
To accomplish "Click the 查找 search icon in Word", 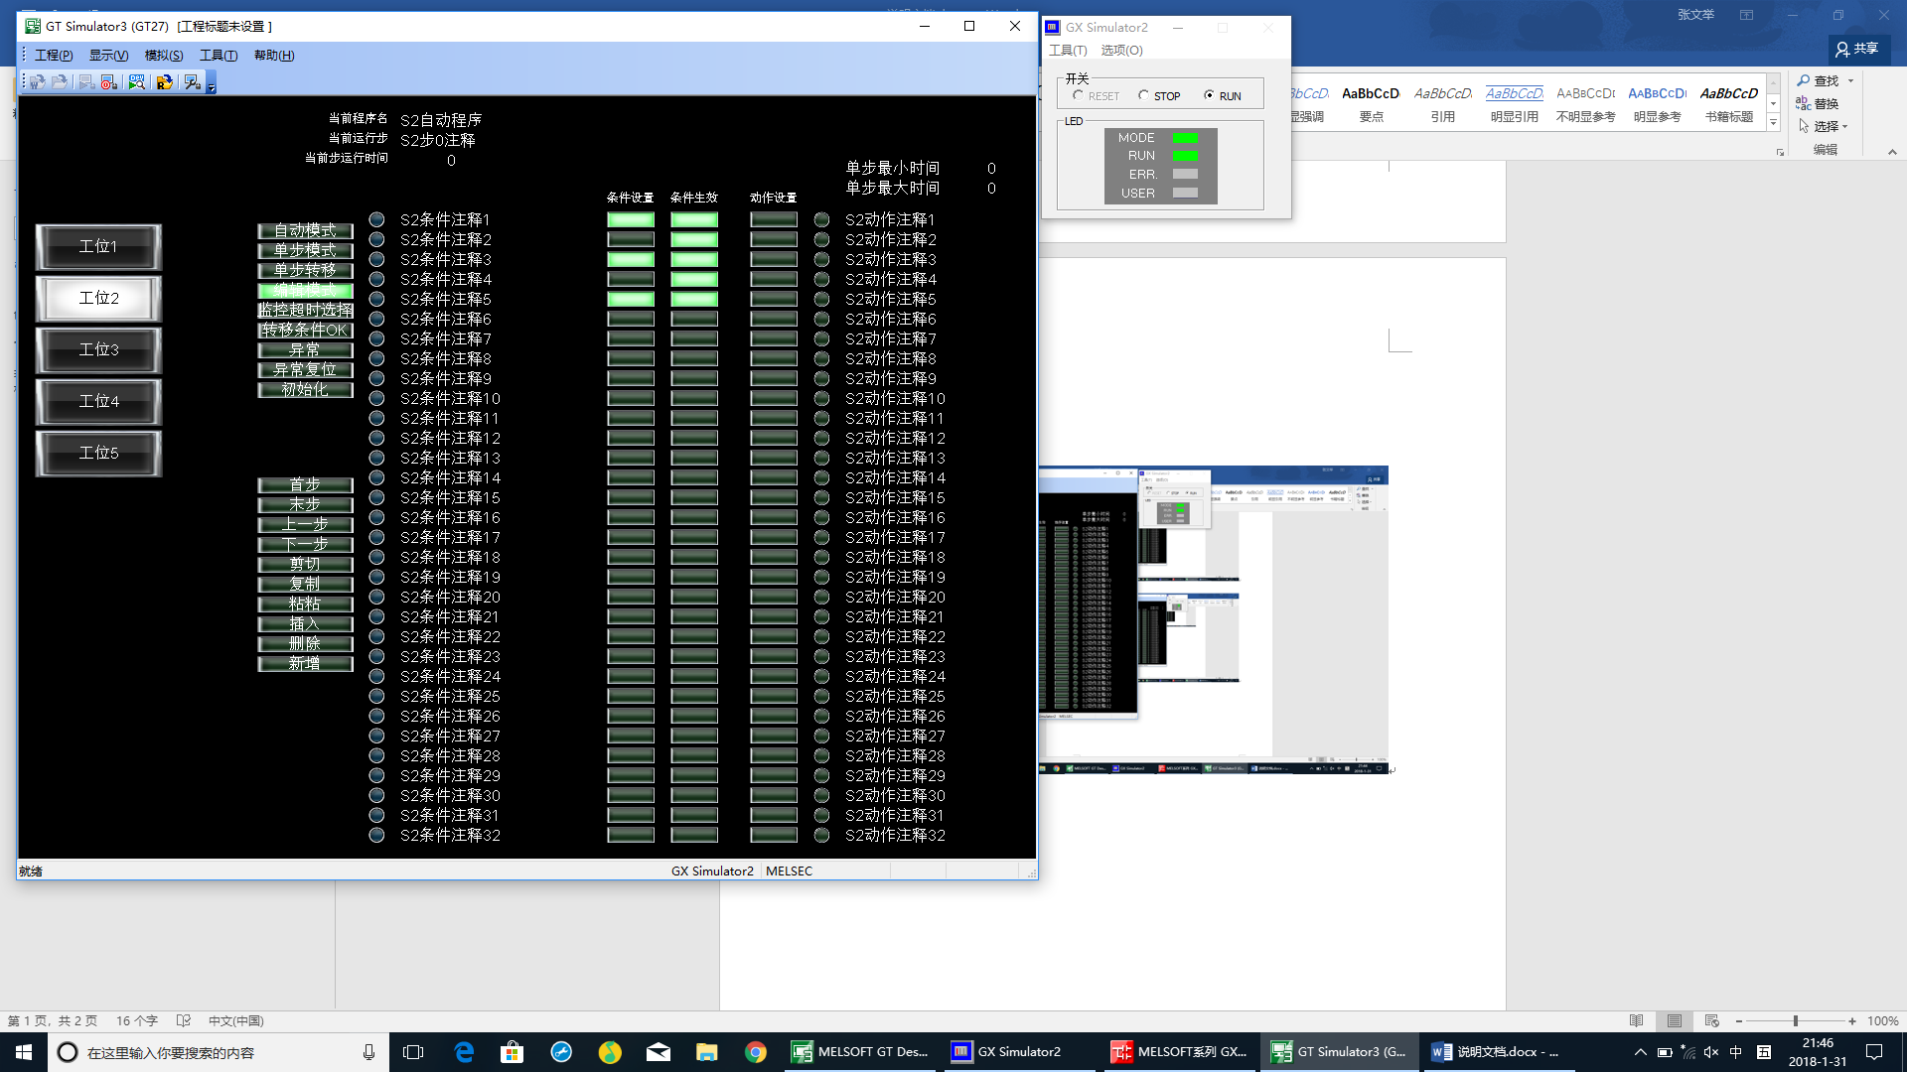I will pos(1804,80).
